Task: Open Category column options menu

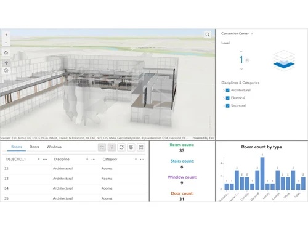Action: 142,159
